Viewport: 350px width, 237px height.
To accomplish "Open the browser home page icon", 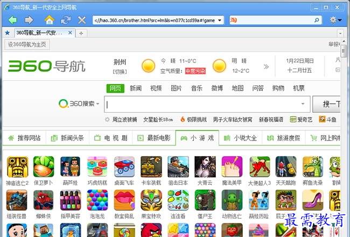I will pos(50,20).
